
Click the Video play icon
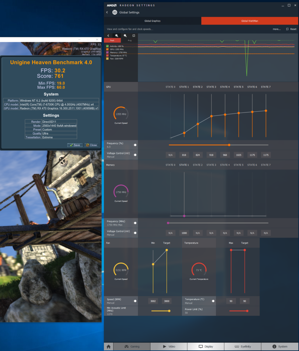click(165, 347)
